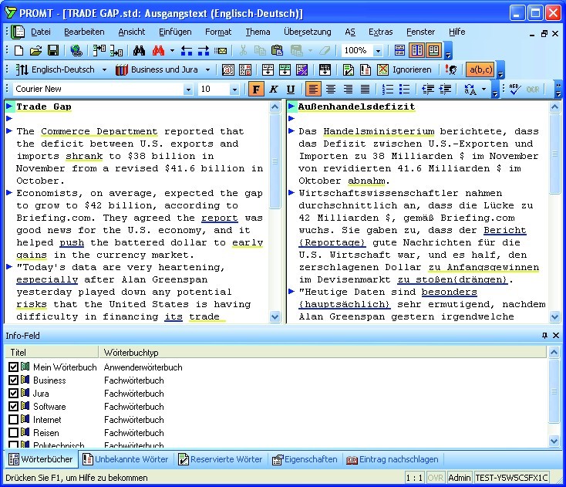The image size is (566, 487).
Task: Click the red binoculars search icon
Action: point(159,51)
